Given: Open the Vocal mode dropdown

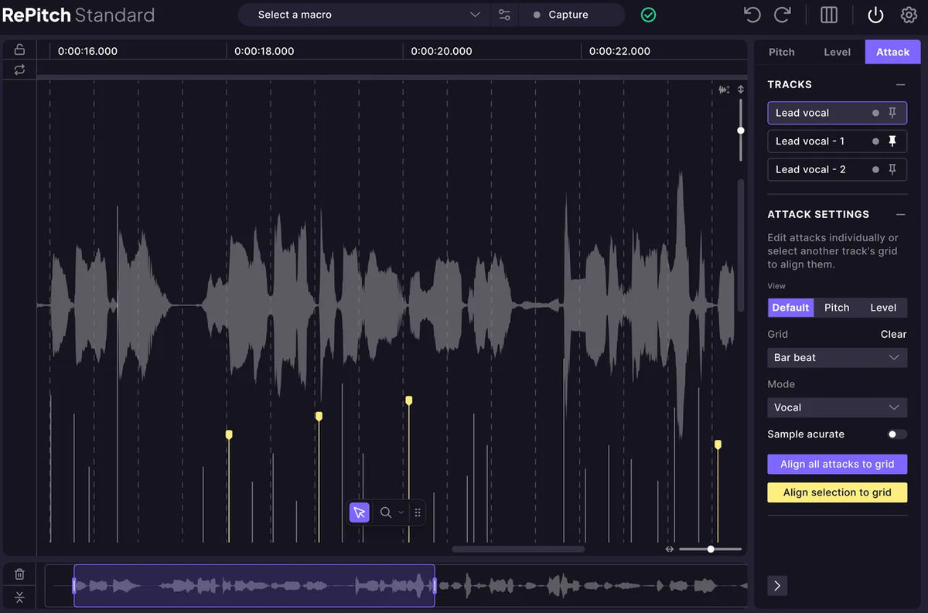Looking at the screenshot, I should point(837,407).
